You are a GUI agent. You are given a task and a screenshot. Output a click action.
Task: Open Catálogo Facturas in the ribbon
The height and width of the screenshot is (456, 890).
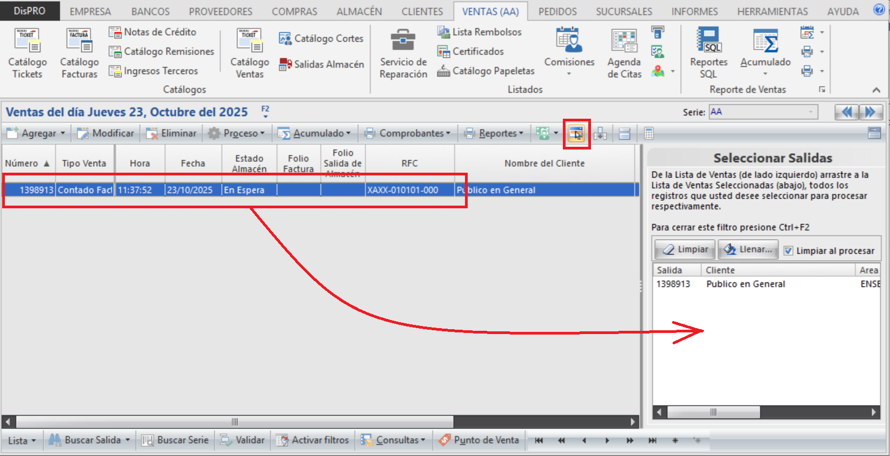pyautogui.click(x=79, y=41)
